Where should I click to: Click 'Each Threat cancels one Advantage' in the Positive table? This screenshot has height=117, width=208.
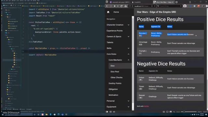(x=181, y=43)
